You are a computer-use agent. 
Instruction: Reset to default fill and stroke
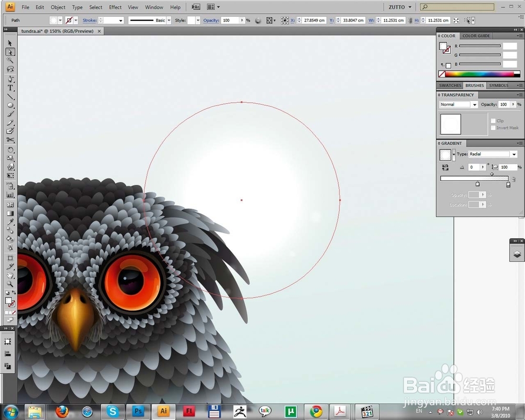(x=7, y=293)
